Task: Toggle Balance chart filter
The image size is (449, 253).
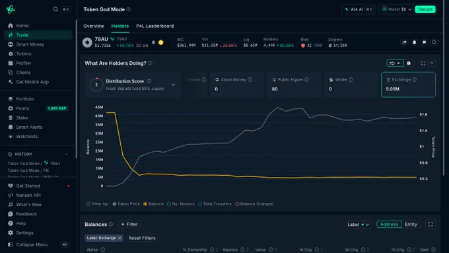Action: (153, 204)
